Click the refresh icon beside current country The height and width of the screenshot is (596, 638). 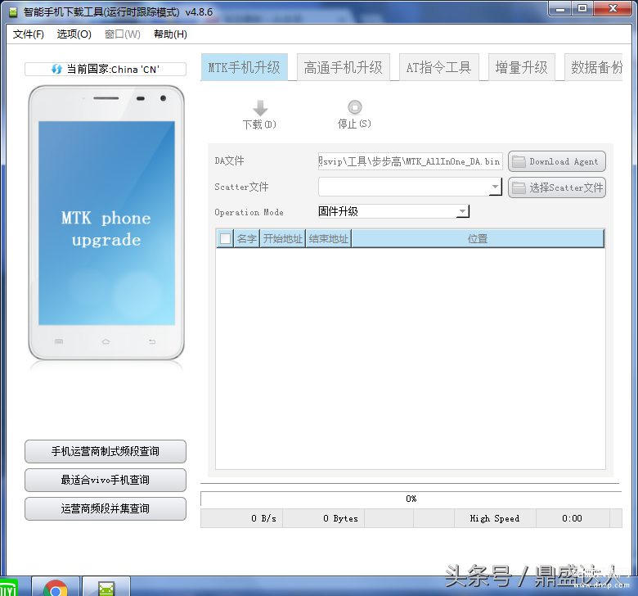click(56, 69)
